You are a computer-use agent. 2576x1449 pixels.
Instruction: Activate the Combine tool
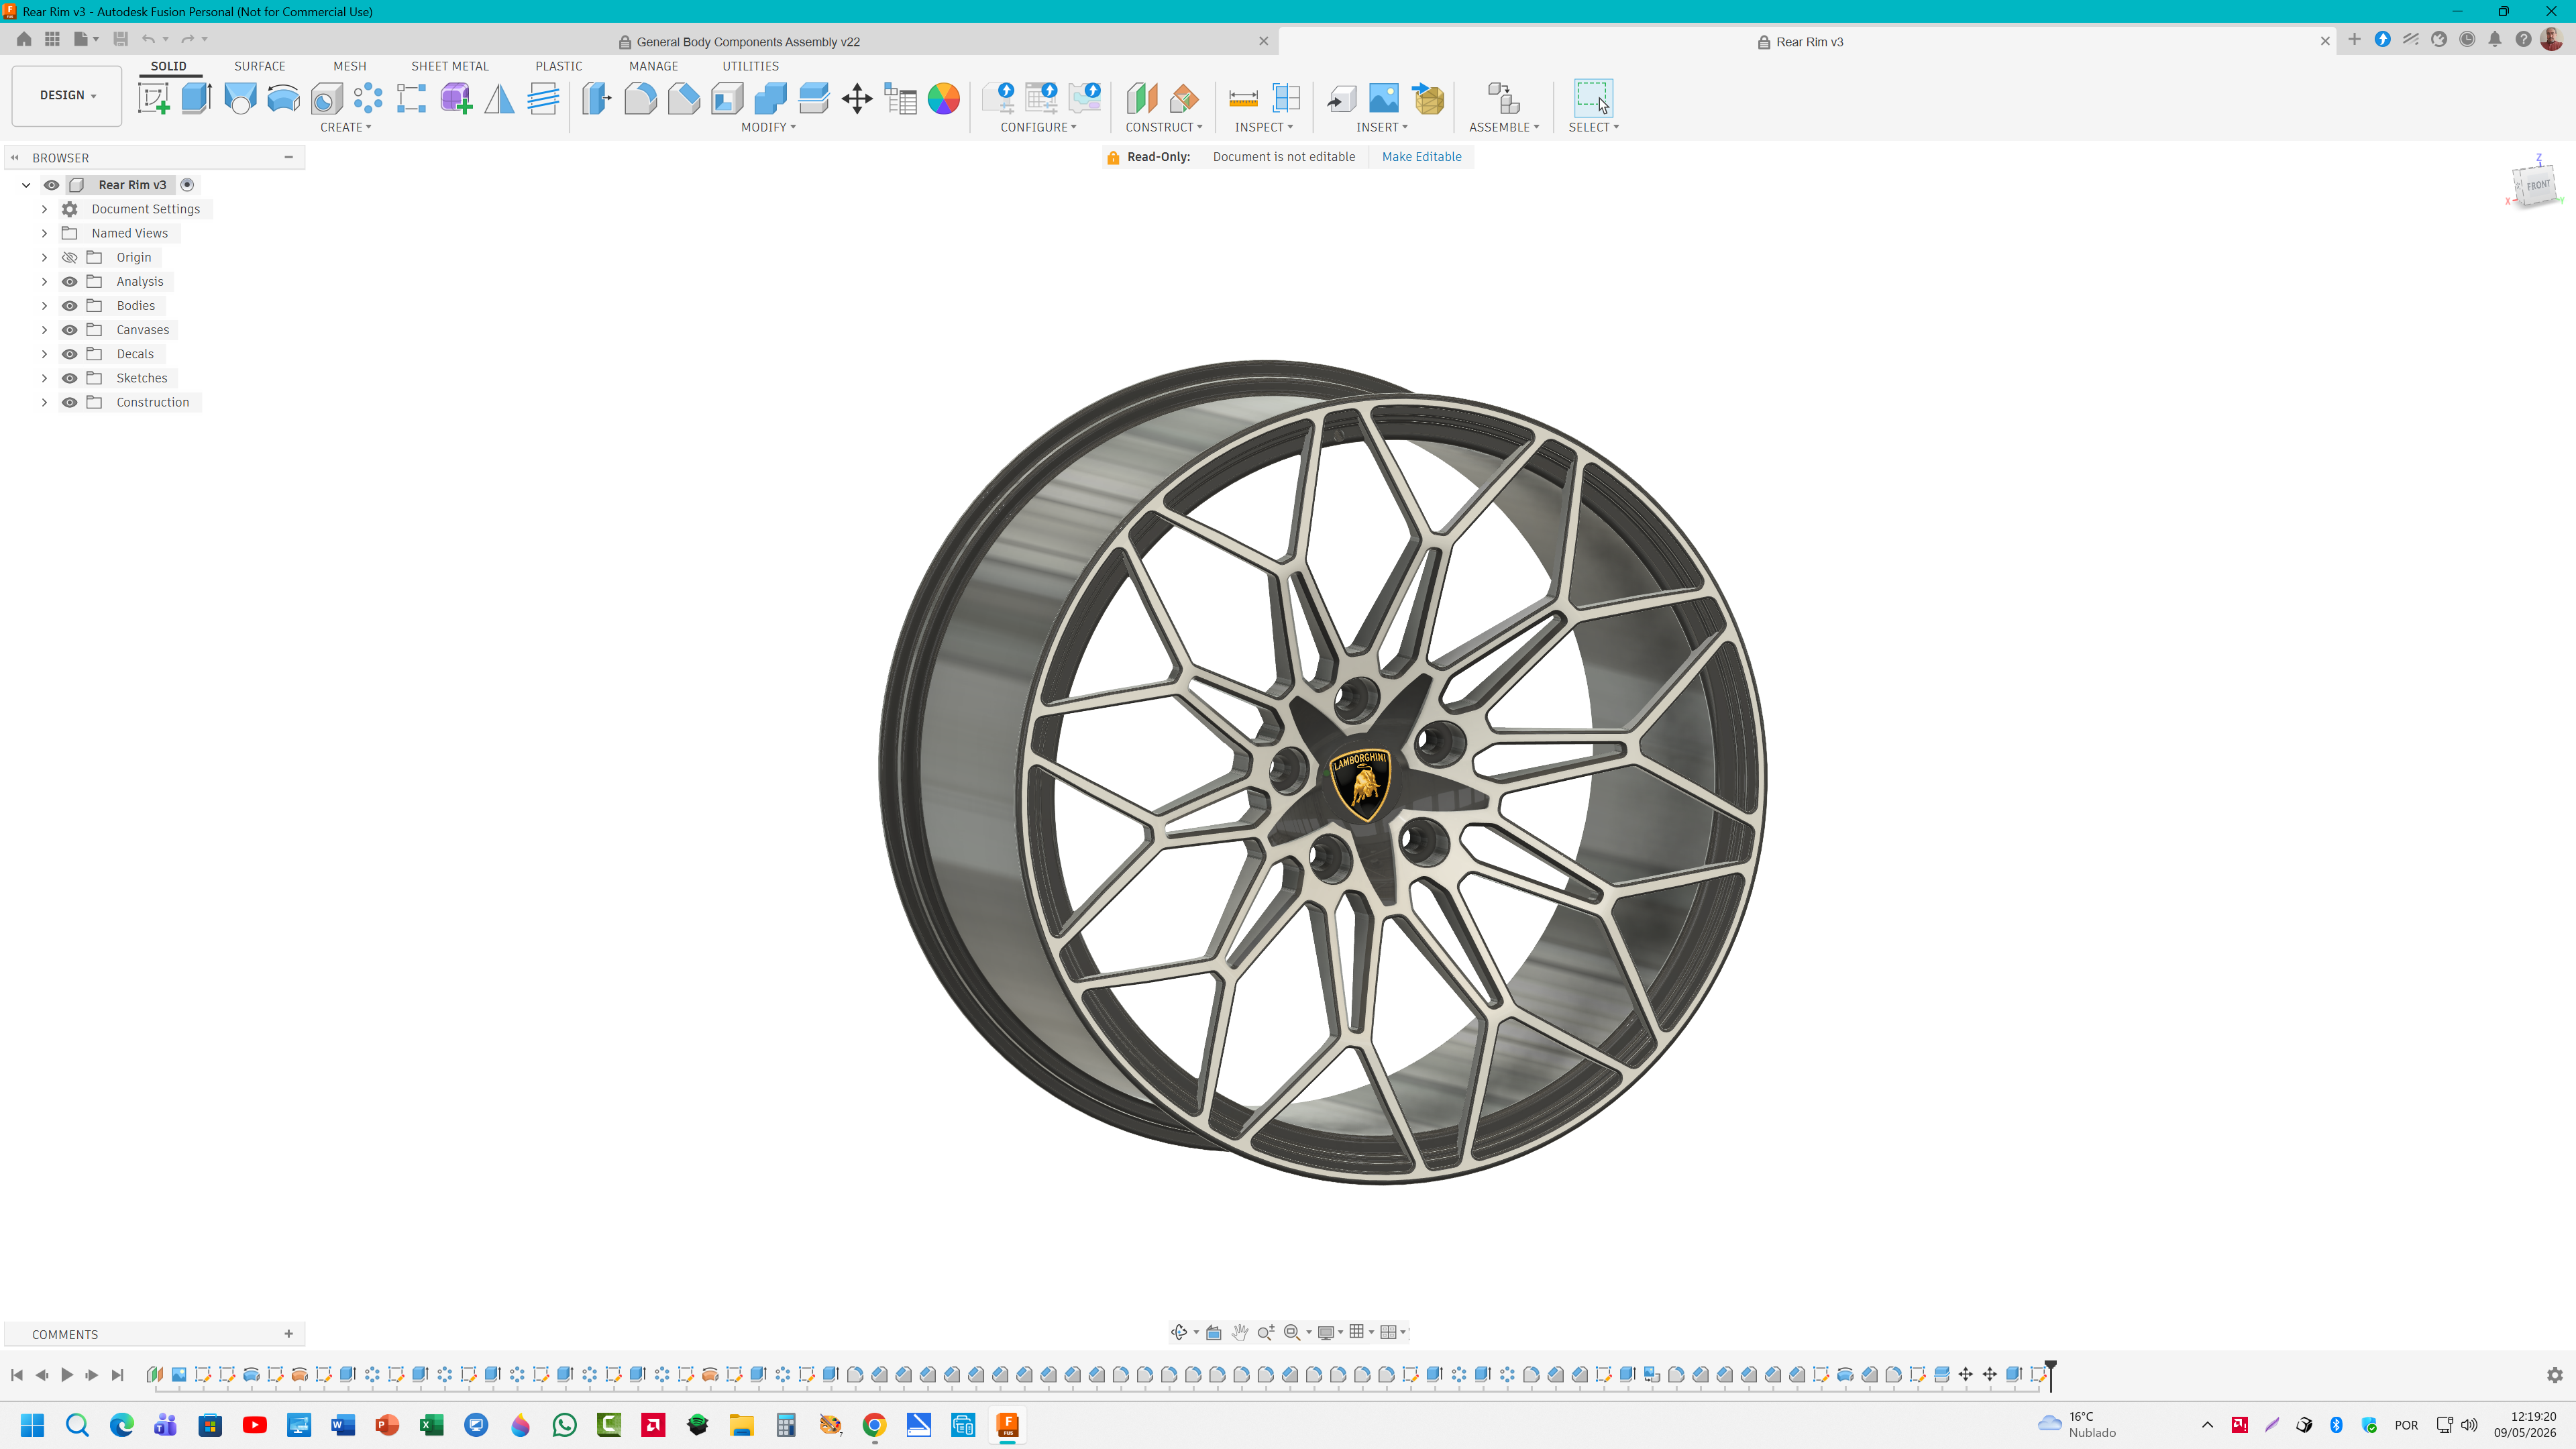point(770,98)
